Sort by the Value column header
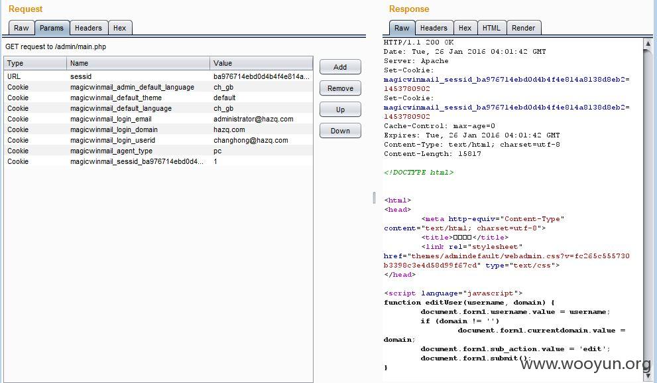The height and width of the screenshot is (383, 657). click(x=261, y=63)
